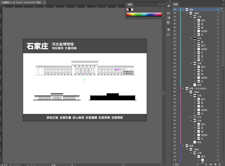Viewport: 225px width, 166px height.
Task: Click the canvas horizontal scrollbar thumb
Action: [123, 165]
